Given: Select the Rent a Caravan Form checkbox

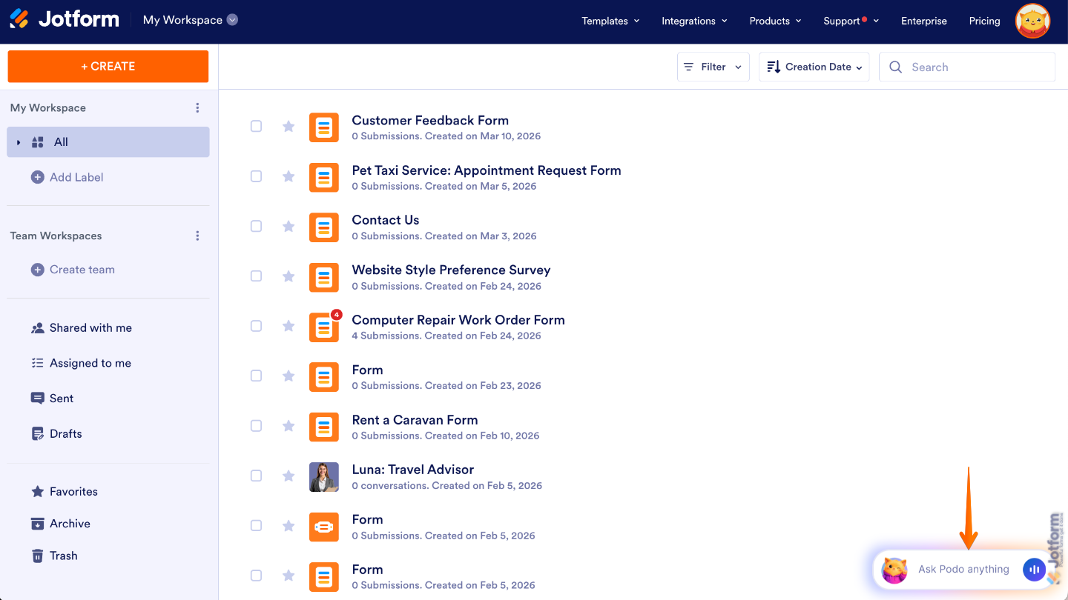Looking at the screenshot, I should [x=256, y=426].
